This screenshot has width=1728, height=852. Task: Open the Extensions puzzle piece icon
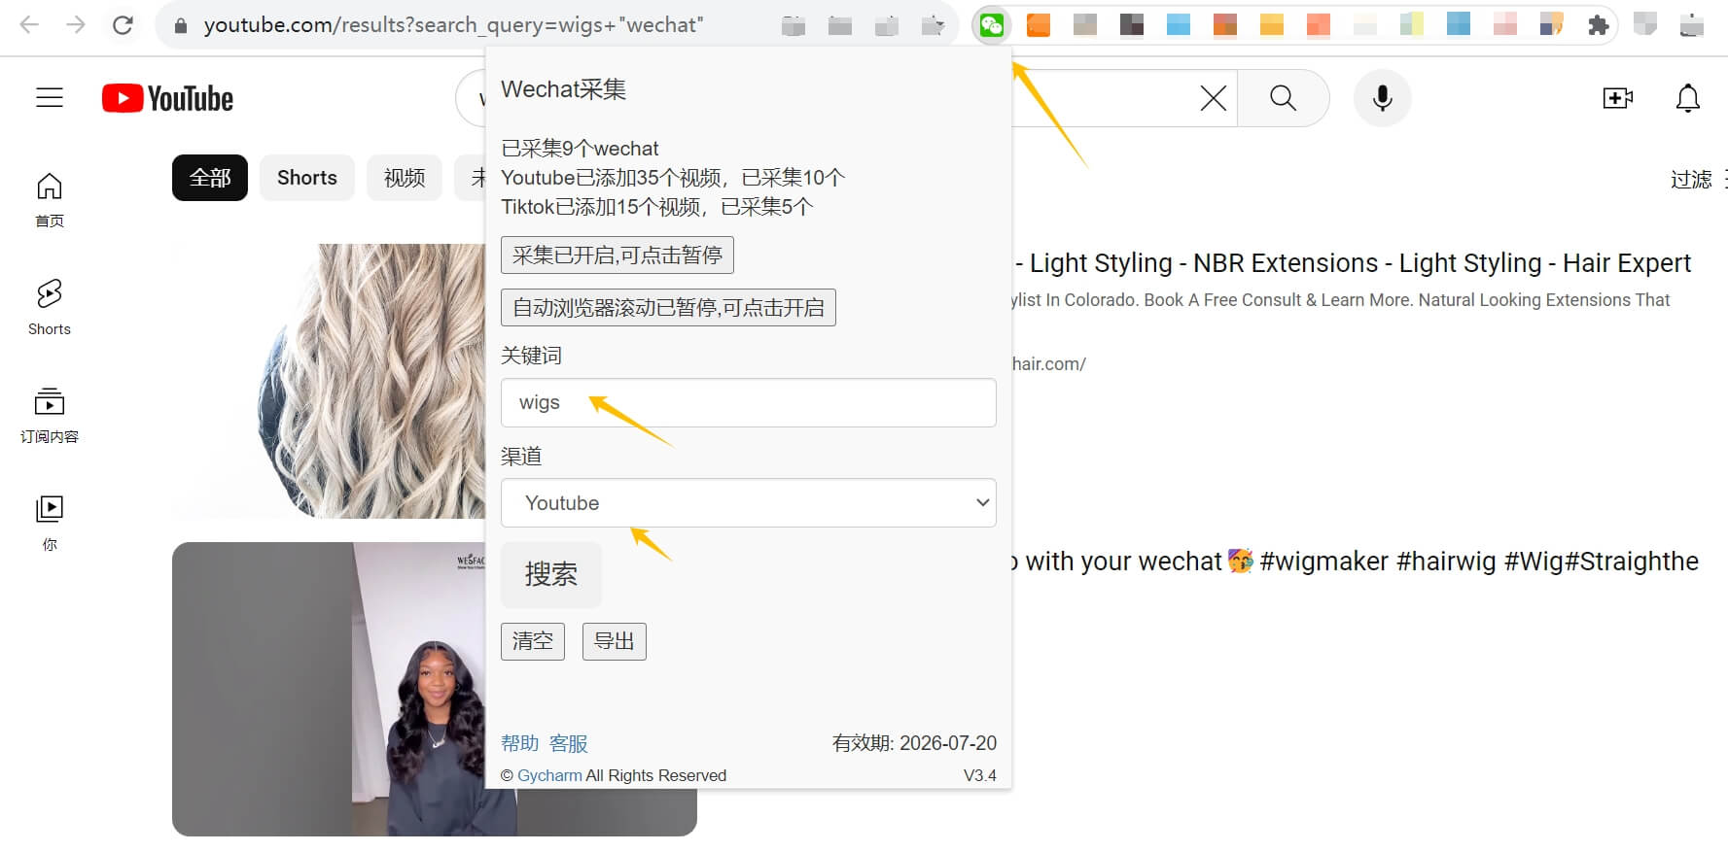pos(1598,25)
